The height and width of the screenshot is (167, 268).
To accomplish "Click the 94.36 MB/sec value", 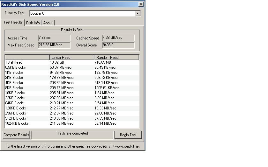I will (x=61, y=73).
